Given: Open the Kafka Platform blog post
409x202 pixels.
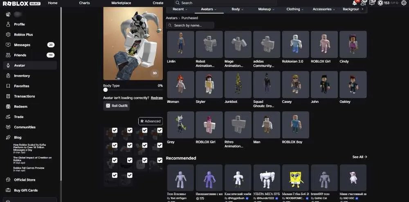Looking at the screenshot, I should (x=30, y=148).
